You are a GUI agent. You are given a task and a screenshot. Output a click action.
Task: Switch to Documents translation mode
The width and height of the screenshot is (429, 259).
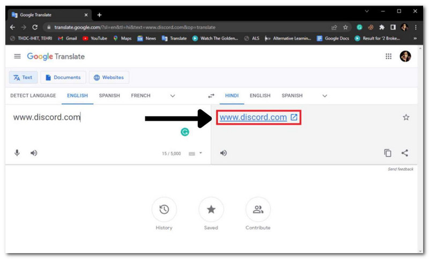(63, 77)
